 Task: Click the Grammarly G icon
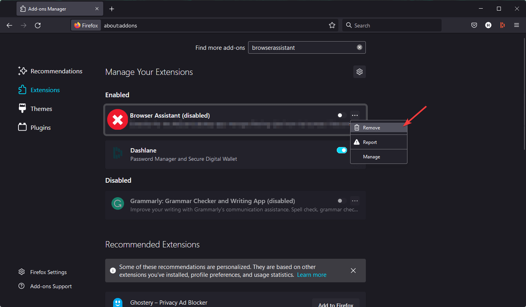[x=117, y=203]
